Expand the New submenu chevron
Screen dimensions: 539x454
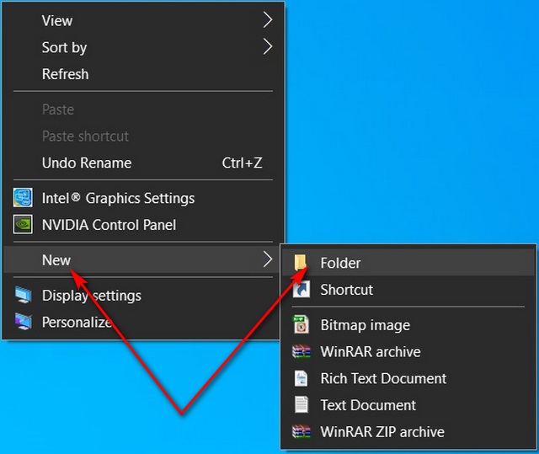click(268, 259)
